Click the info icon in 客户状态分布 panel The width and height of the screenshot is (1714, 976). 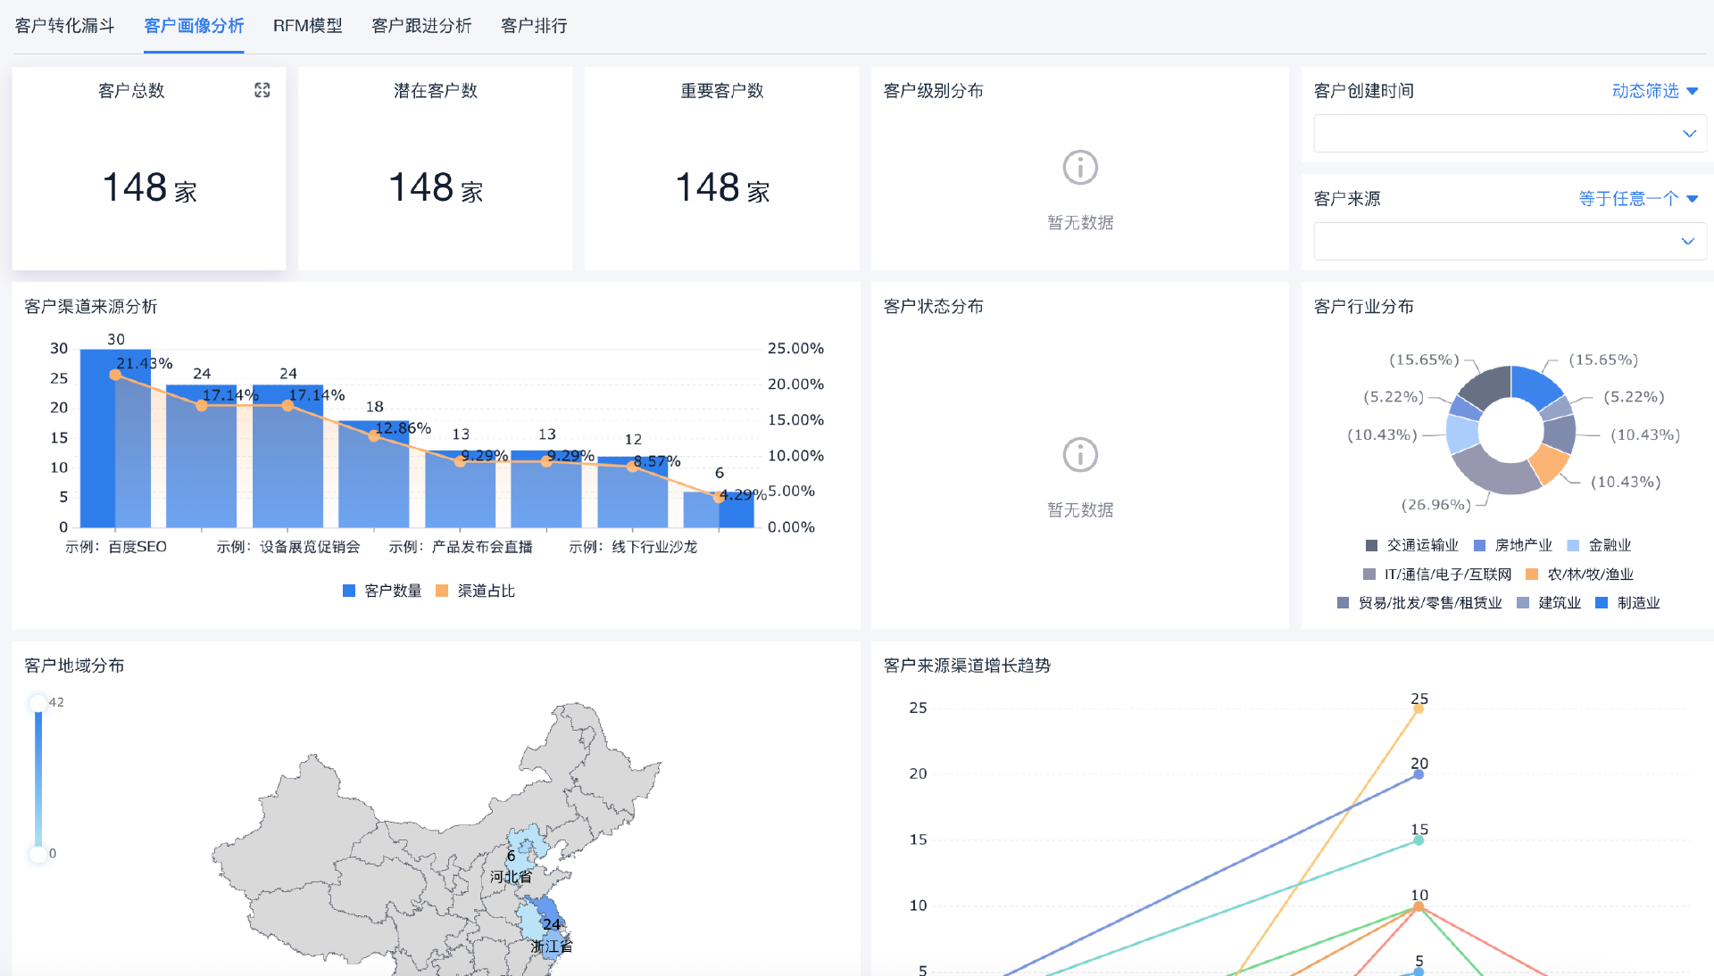point(1079,455)
